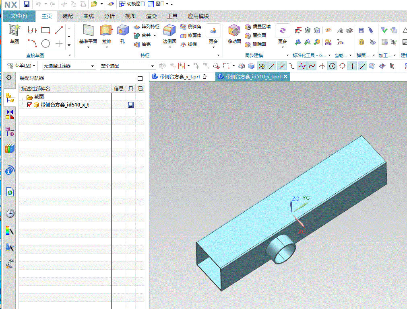This screenshot has height=309, width=407.
Task: Select the circle sketch tool
Action: click(45, 43)
